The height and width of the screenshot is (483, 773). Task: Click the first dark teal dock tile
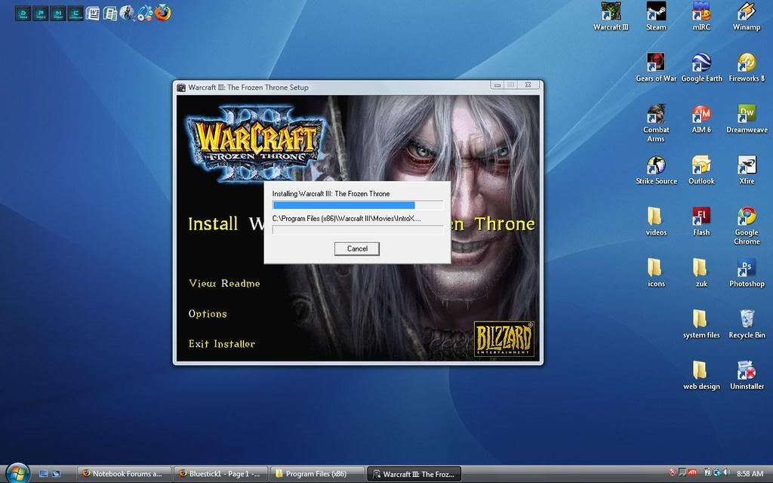[23, 13]
